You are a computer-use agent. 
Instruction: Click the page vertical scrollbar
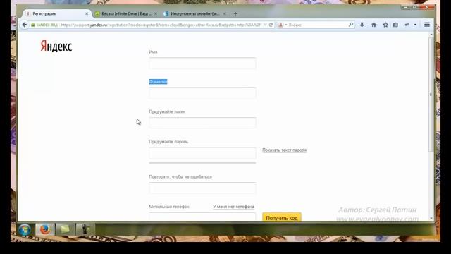431,95
